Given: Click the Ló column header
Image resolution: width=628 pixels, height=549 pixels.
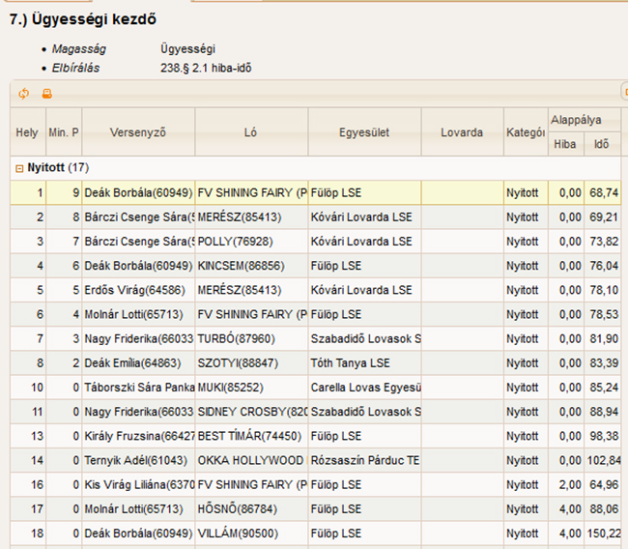Looking at the screenshot, I should pyautogui.click(x=251, y=132).
